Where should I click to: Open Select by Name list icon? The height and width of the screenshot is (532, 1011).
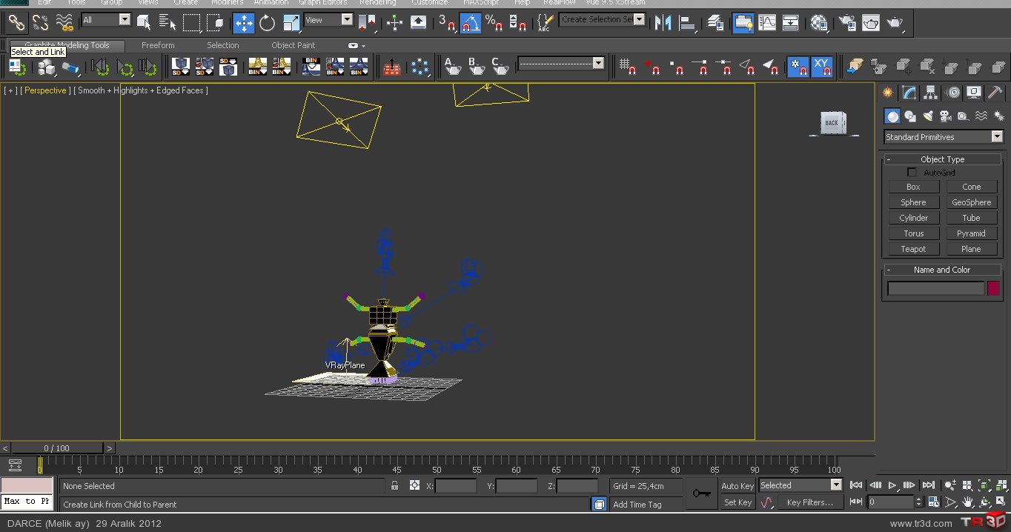pos(168,23)
